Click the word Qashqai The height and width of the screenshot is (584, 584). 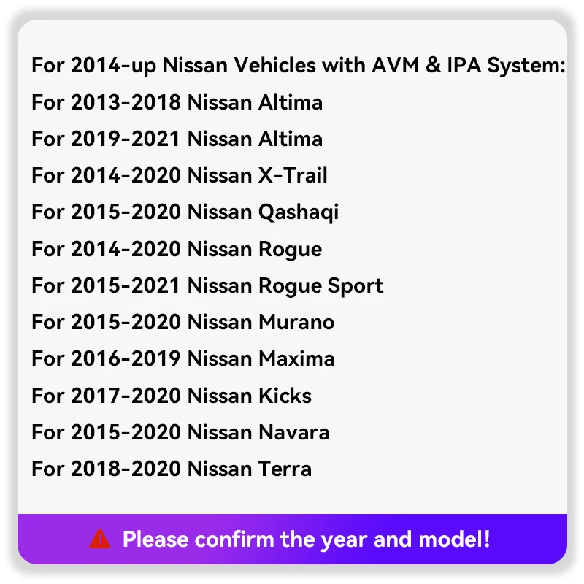[299, 212]
